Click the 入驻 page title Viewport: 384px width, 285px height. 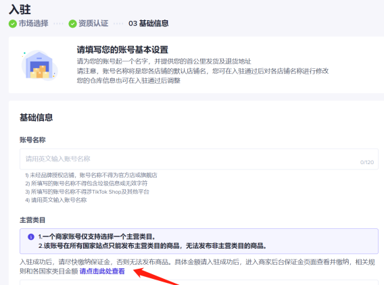20,9
